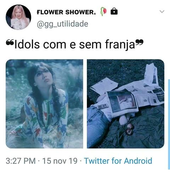The width and height of the screenshot is (170, 172).
Task: Click the padlock protected-account icon
Action: [114, 11]
